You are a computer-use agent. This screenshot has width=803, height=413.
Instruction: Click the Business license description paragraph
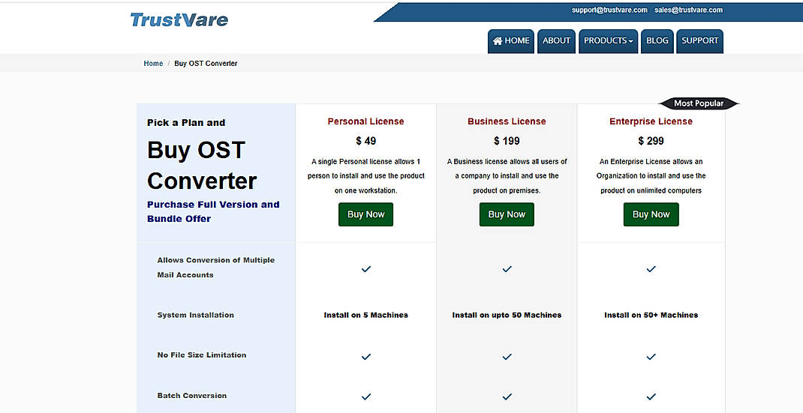pyautogui.click(x=507, y=175)
